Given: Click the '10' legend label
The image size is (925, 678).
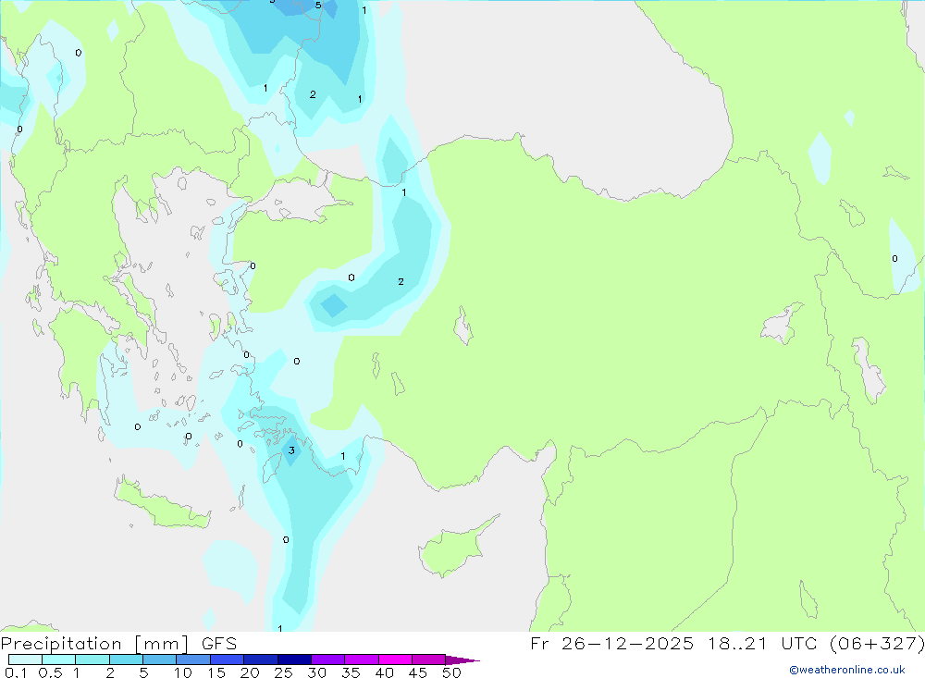Looking at the screenshot, I should (183, 672).
